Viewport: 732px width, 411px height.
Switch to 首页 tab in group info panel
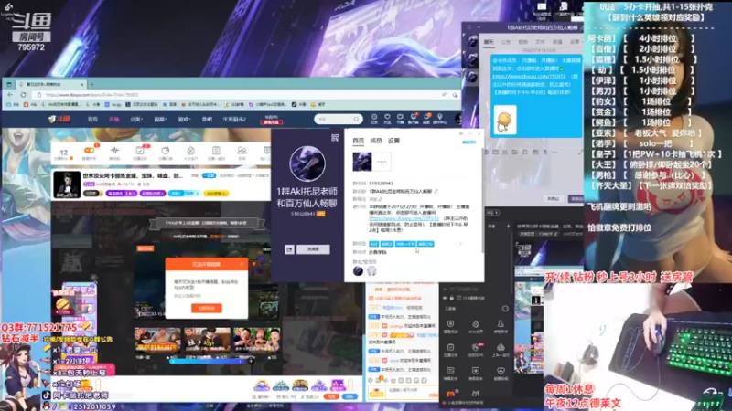358,141
